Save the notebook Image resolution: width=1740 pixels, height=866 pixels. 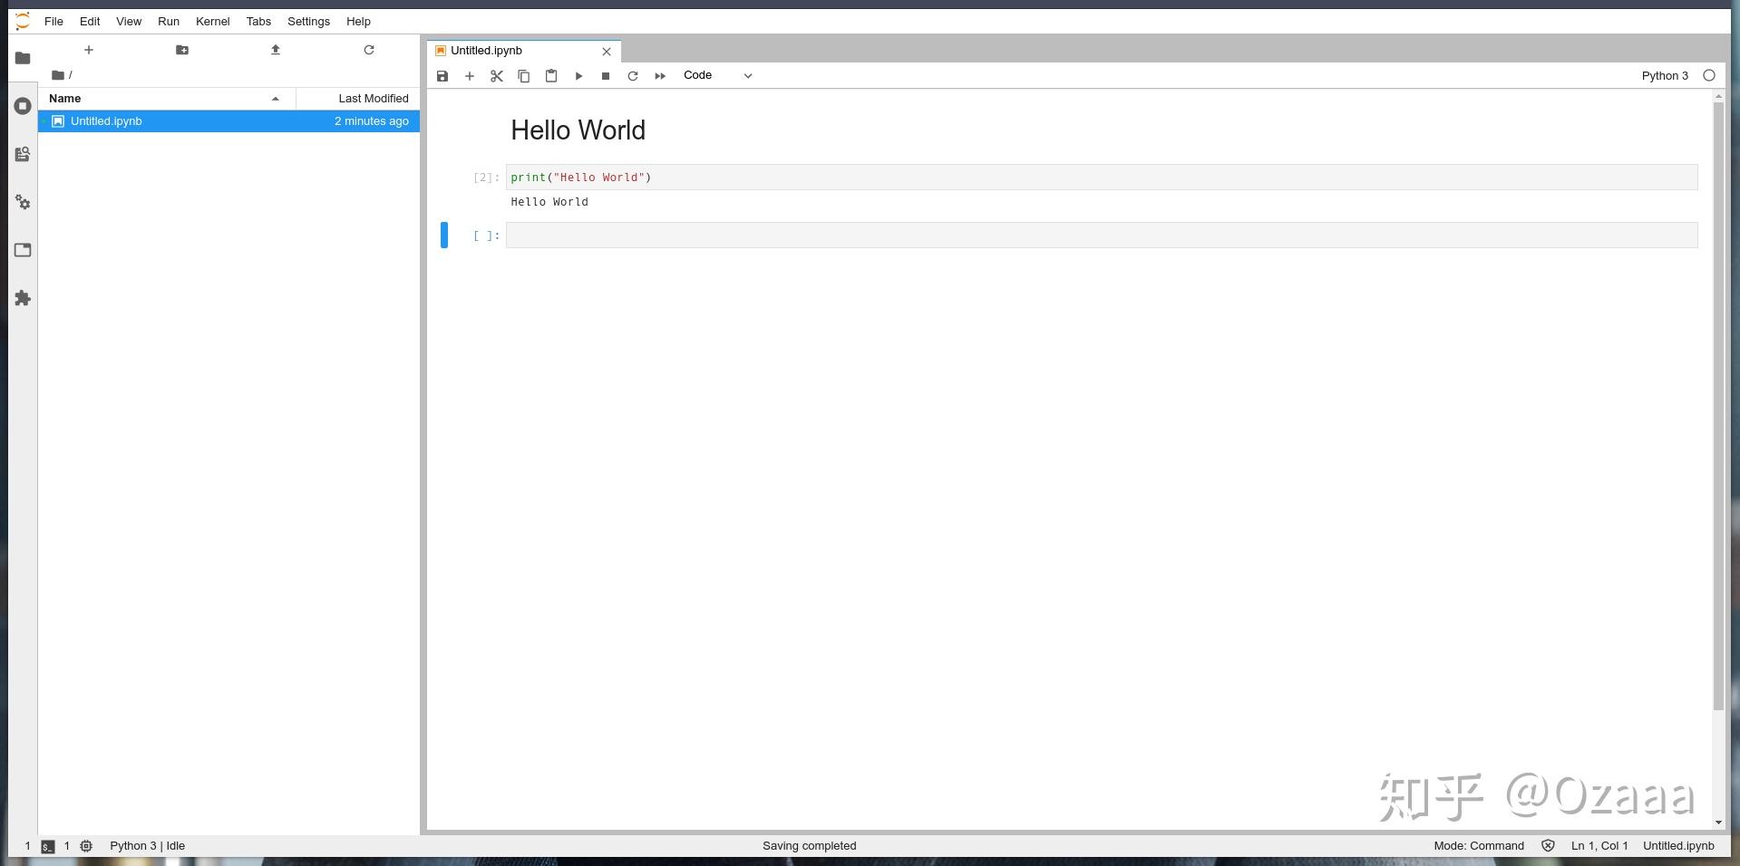(442, 76)
